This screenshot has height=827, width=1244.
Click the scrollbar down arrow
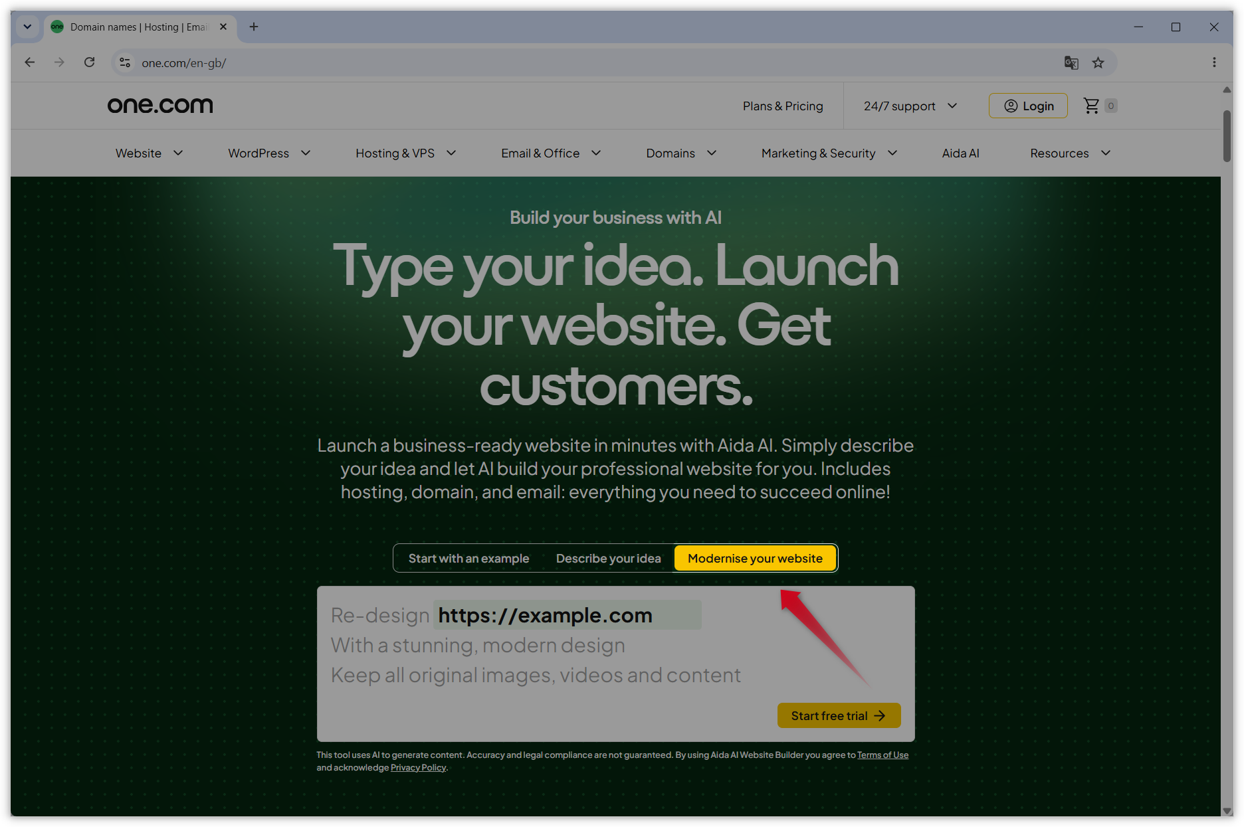click(1227, 811)
